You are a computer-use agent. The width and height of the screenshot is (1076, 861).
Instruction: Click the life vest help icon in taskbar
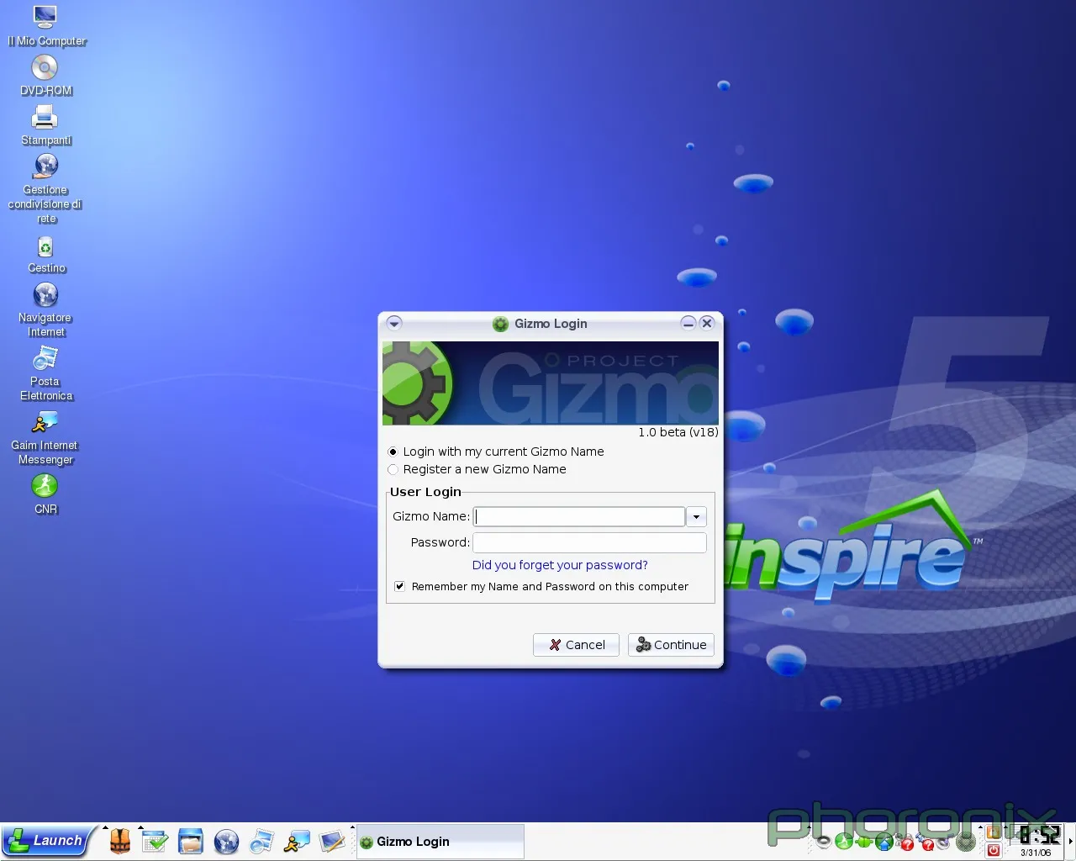click(120, 841)
